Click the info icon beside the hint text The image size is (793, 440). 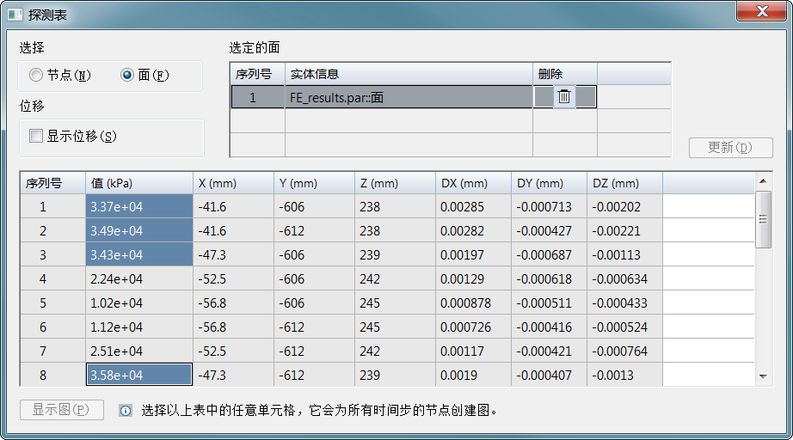click(x=126, y=411)
